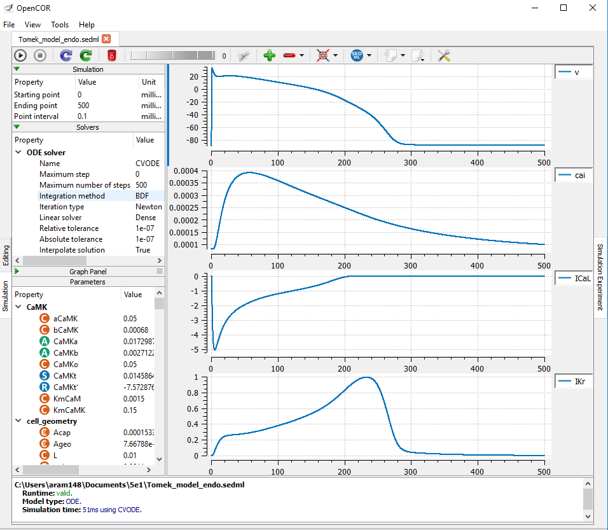
Task: Click the stop simulation button
Action: point(40,56)
